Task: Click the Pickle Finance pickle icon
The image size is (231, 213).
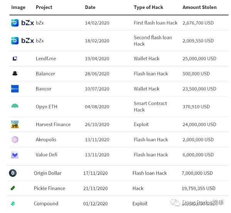Action: coord(13,188)
